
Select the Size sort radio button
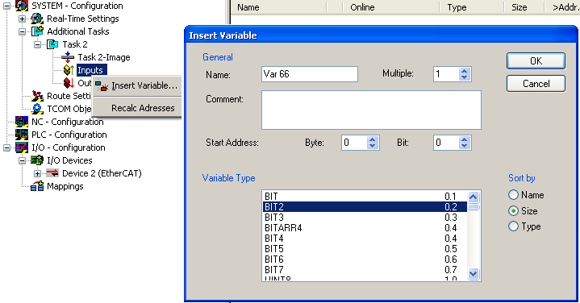pos(513,211)
